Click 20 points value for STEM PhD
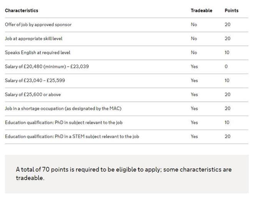 (227, 136)
